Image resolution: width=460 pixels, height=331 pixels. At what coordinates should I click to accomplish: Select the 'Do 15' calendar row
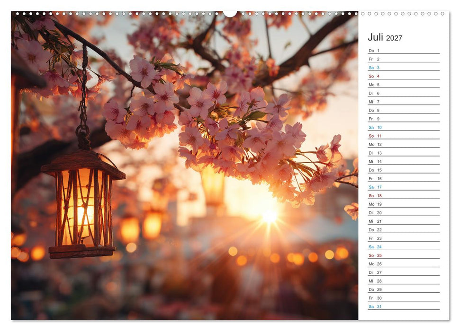pos(404,170)
